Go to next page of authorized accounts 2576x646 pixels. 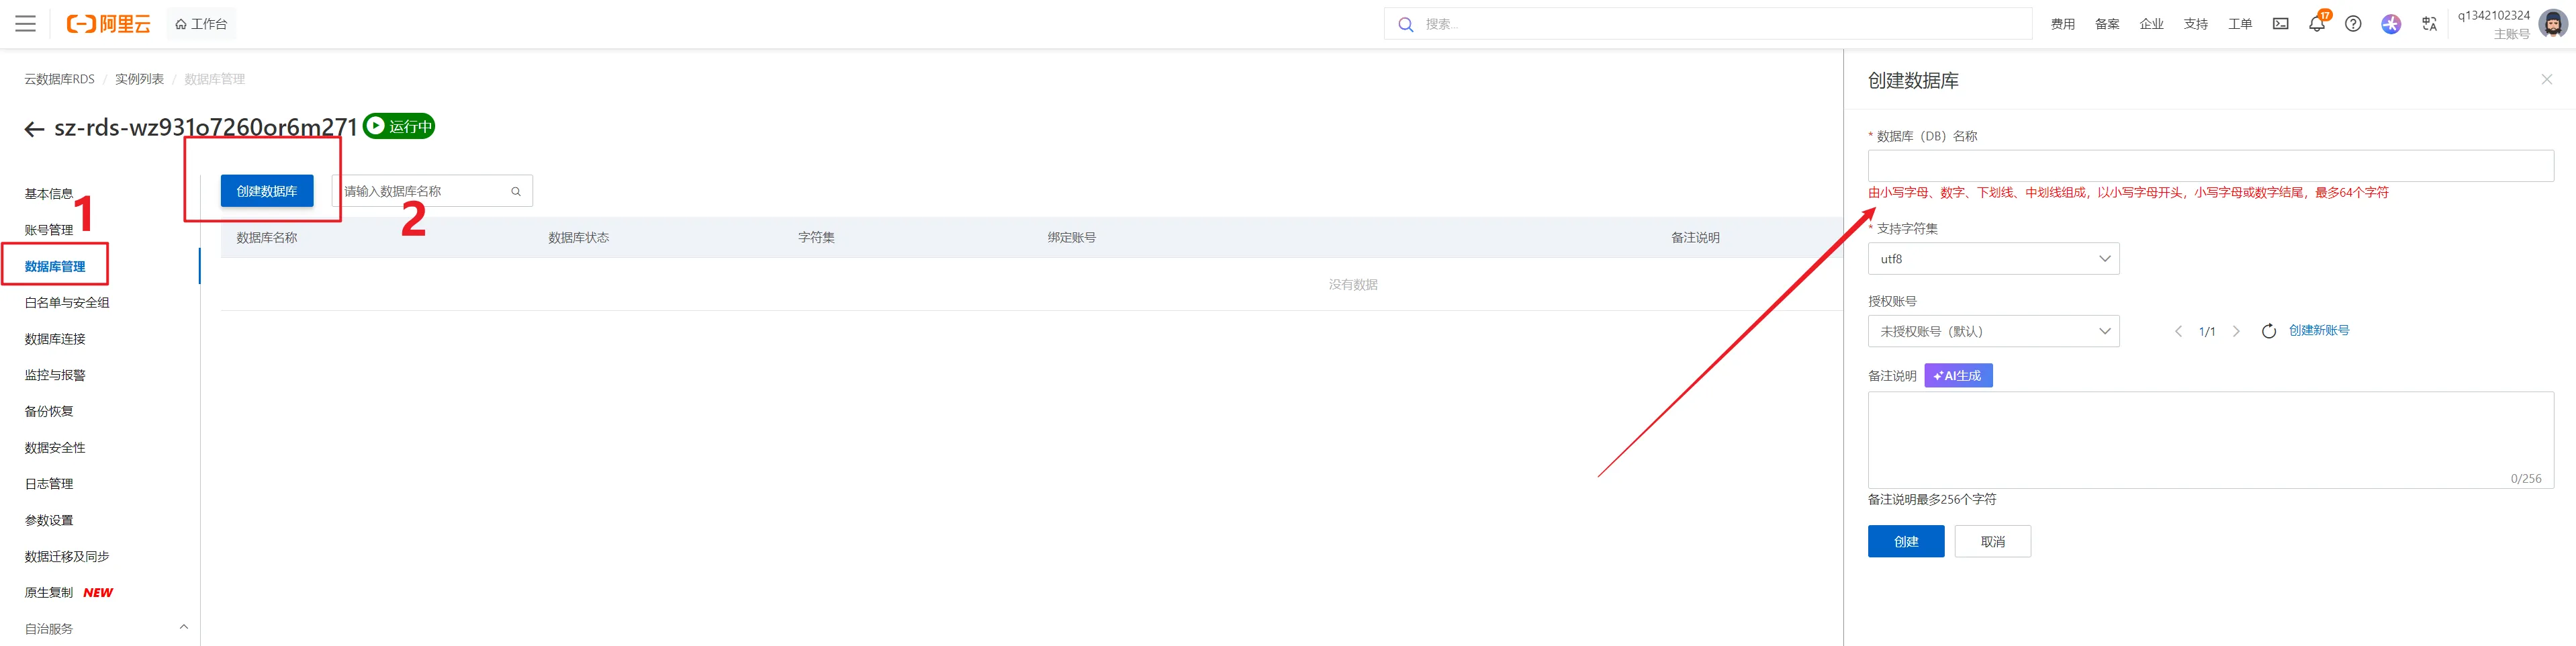2236,331
